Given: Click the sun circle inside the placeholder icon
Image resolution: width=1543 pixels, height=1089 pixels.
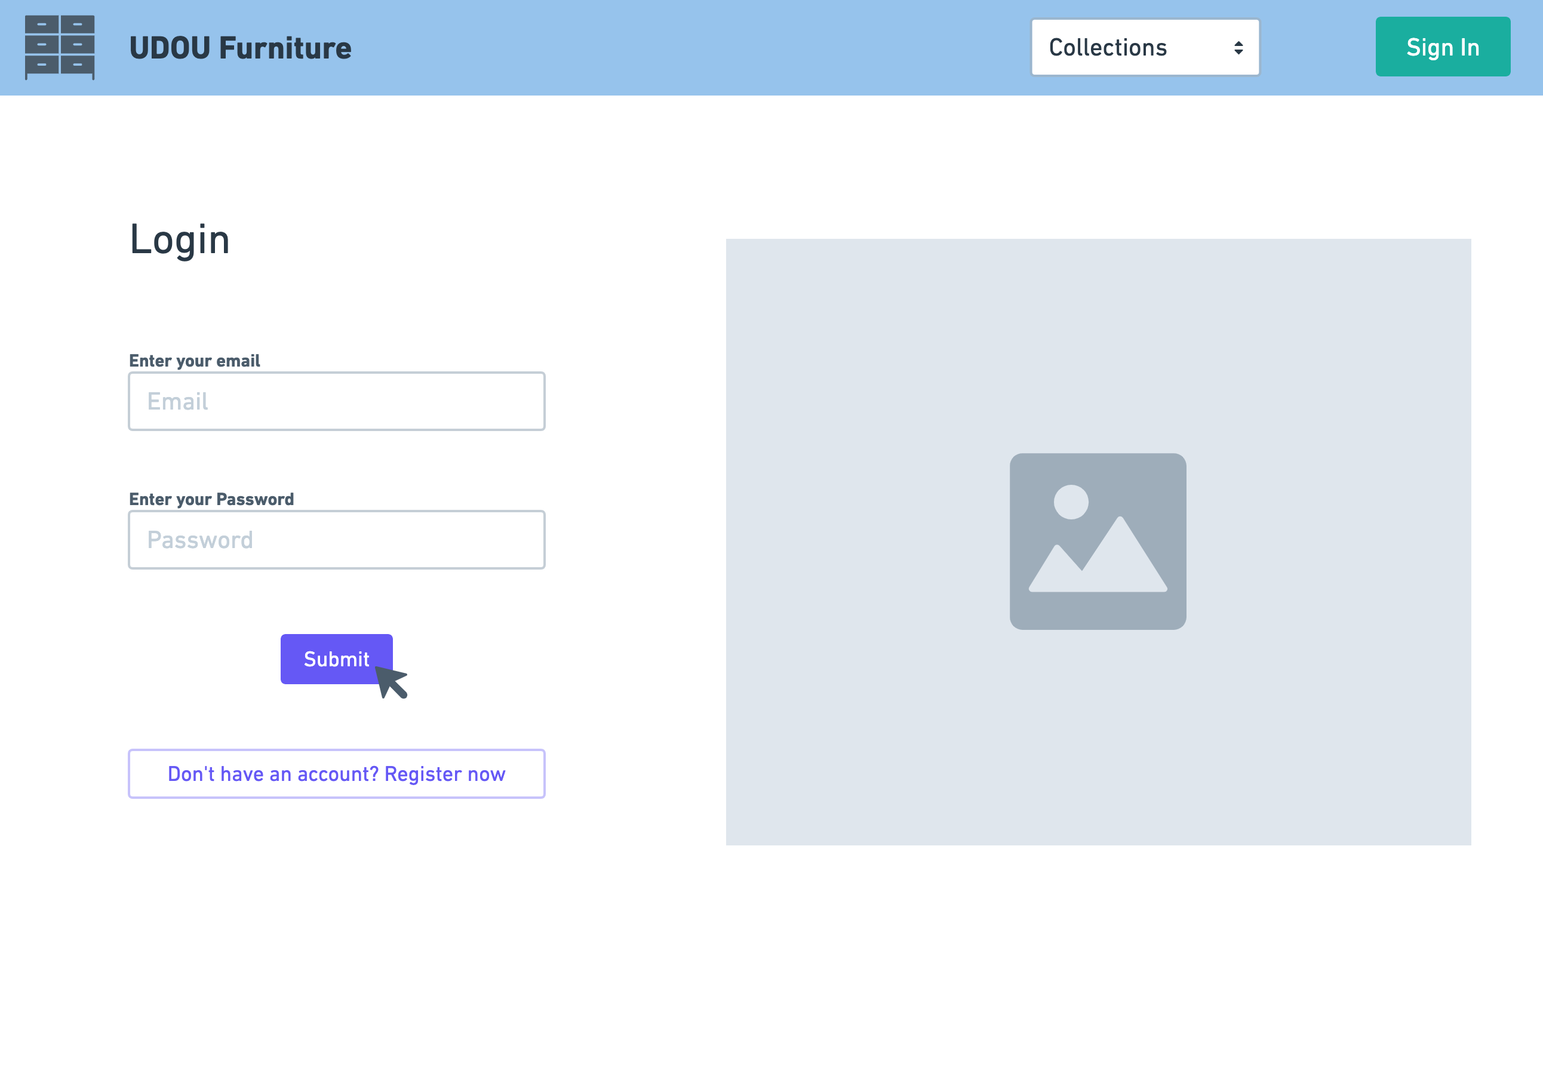Looking at the screenshot, I should (1071, 502).
